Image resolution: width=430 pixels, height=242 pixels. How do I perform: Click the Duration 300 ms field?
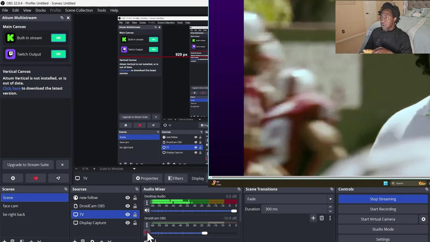pos(294,209)
